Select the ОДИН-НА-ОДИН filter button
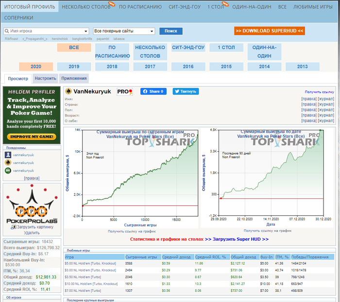This screenshot has width=340, height=302. point(264,52)
